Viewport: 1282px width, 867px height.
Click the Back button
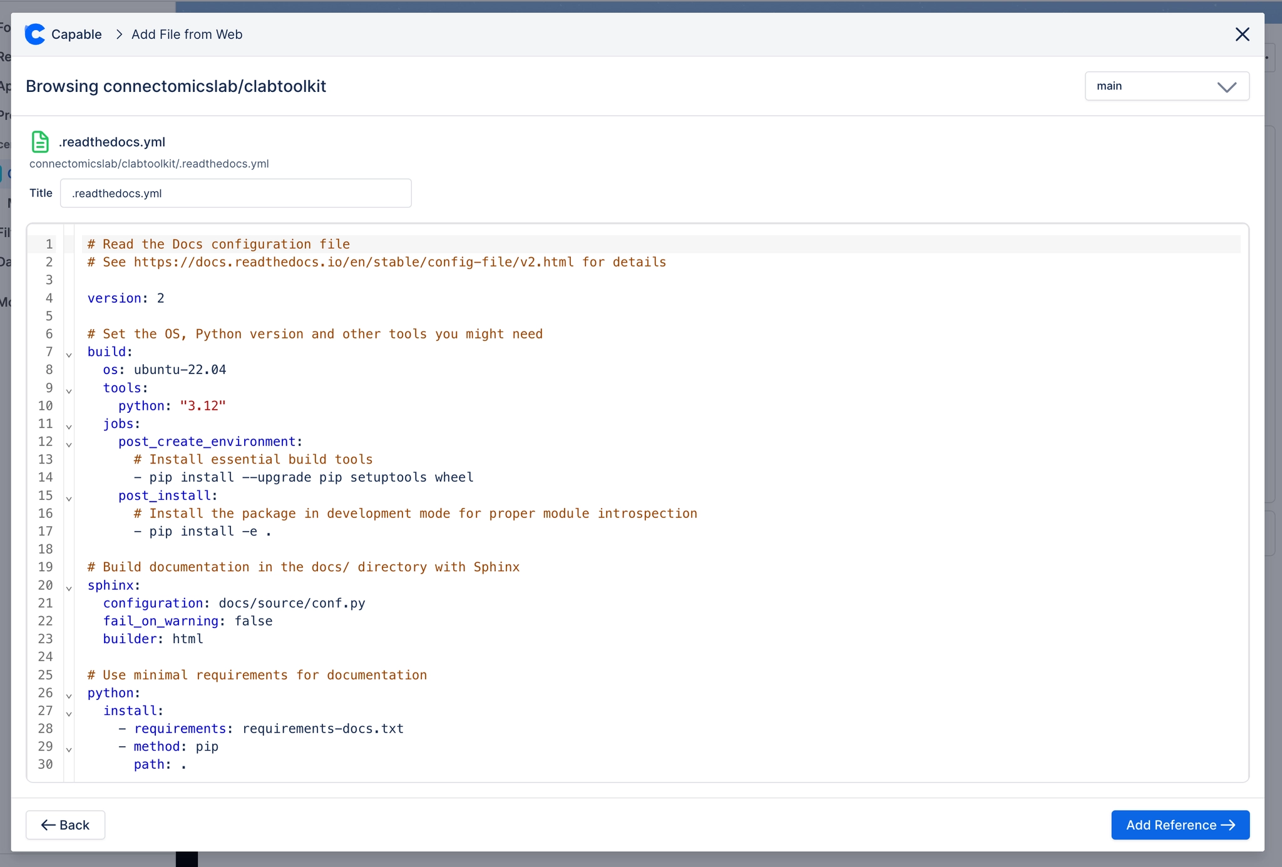pyautogui.click(x=65, y=825)
